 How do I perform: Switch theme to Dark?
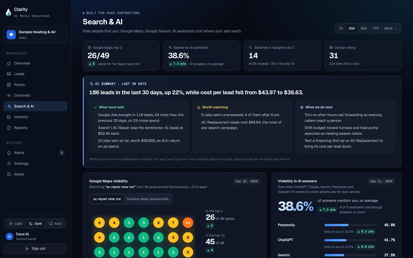pos(35,224)
